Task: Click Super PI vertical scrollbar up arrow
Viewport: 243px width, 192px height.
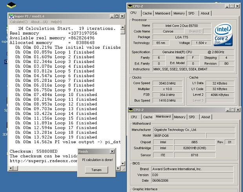Action: click(123, 28)
